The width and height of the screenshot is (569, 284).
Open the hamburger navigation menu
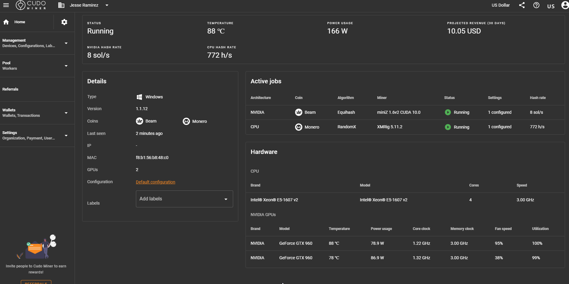coord(6,5)
